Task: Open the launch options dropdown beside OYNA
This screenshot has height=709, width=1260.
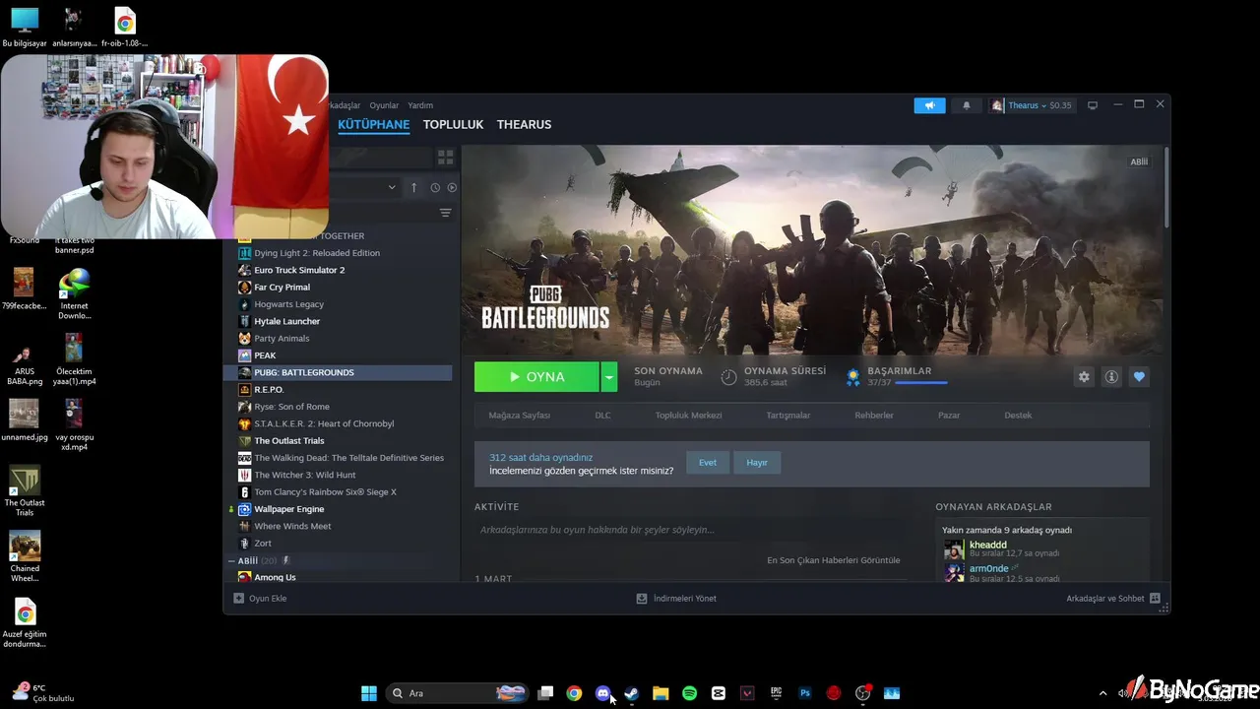Action: pos(609,377)
